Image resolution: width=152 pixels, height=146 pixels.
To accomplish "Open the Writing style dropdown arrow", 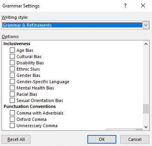I will point(146,25).
